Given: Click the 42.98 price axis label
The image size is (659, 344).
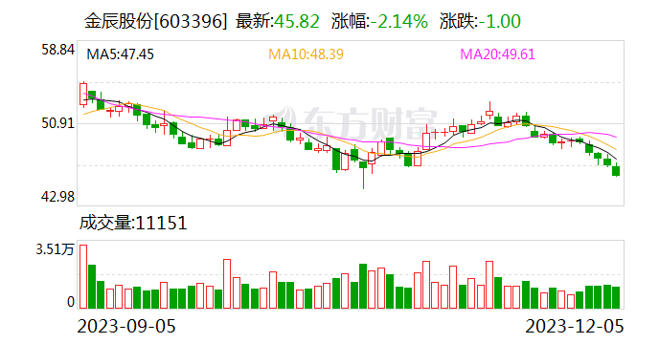Looking at the screenshot, I should point(58,197).
